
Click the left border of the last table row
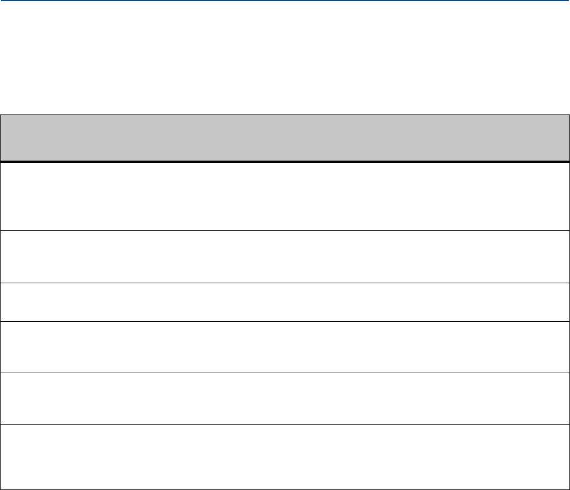click(1, 457)
